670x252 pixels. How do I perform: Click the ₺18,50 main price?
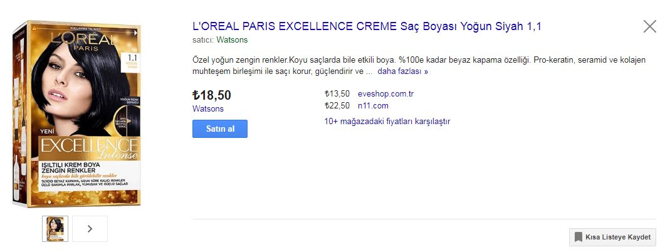tap(211, 95)
